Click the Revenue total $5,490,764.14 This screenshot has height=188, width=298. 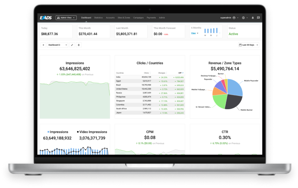(225, 69)
